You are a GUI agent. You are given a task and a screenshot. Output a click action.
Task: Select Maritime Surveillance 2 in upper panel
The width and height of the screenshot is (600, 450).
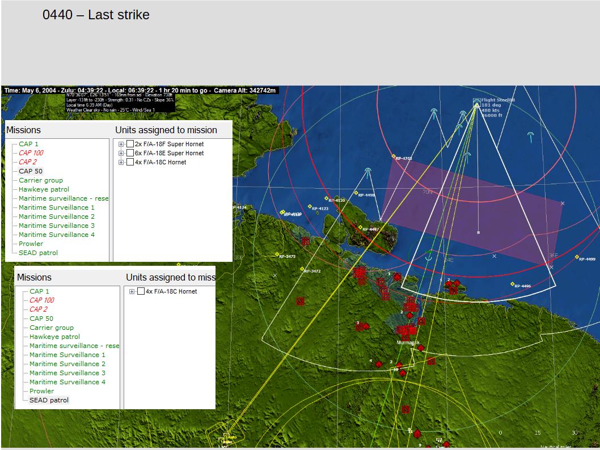[x=56, y=216]
